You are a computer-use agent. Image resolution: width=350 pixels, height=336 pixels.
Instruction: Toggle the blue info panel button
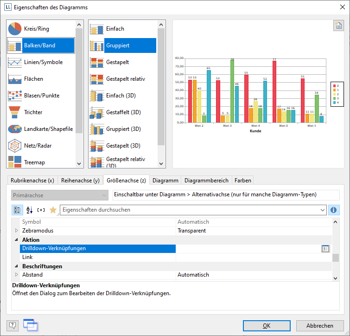point(334,210)
